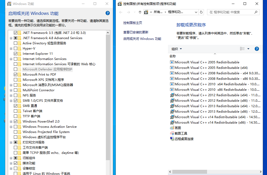Enable Telnet 客户端 checkbox
The width and height of the screenshot is (267, 175).
tap(15, 111)
